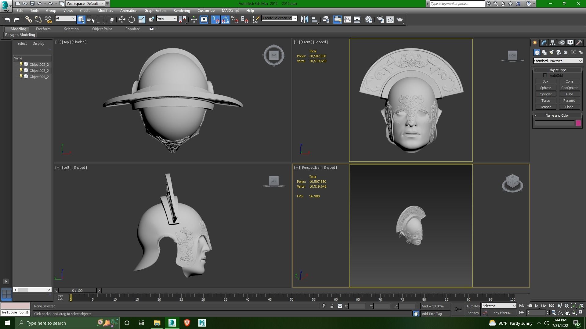Viewport: 586px width, 329px height.
Task: Click the Play Animation button
Action: click(x=537, y=306)
